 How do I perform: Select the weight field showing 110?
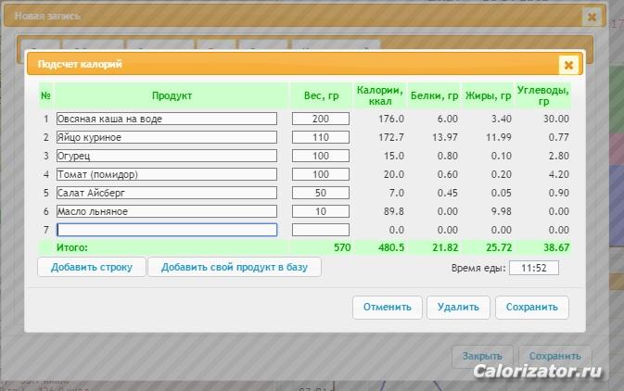[321, 137]
